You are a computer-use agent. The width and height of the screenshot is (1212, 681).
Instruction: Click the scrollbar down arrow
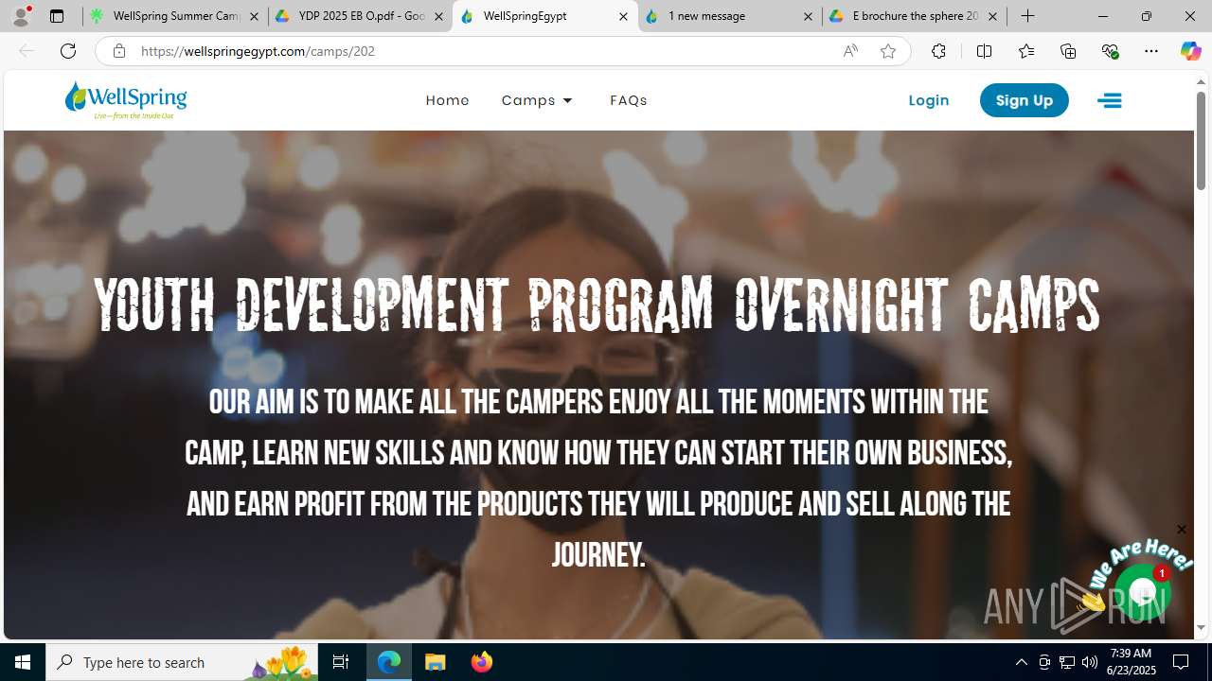[1201, 628]
